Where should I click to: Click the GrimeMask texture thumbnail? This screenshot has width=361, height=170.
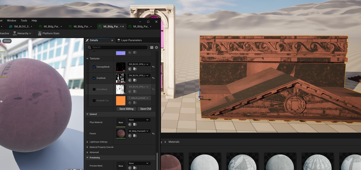(121, 89)
